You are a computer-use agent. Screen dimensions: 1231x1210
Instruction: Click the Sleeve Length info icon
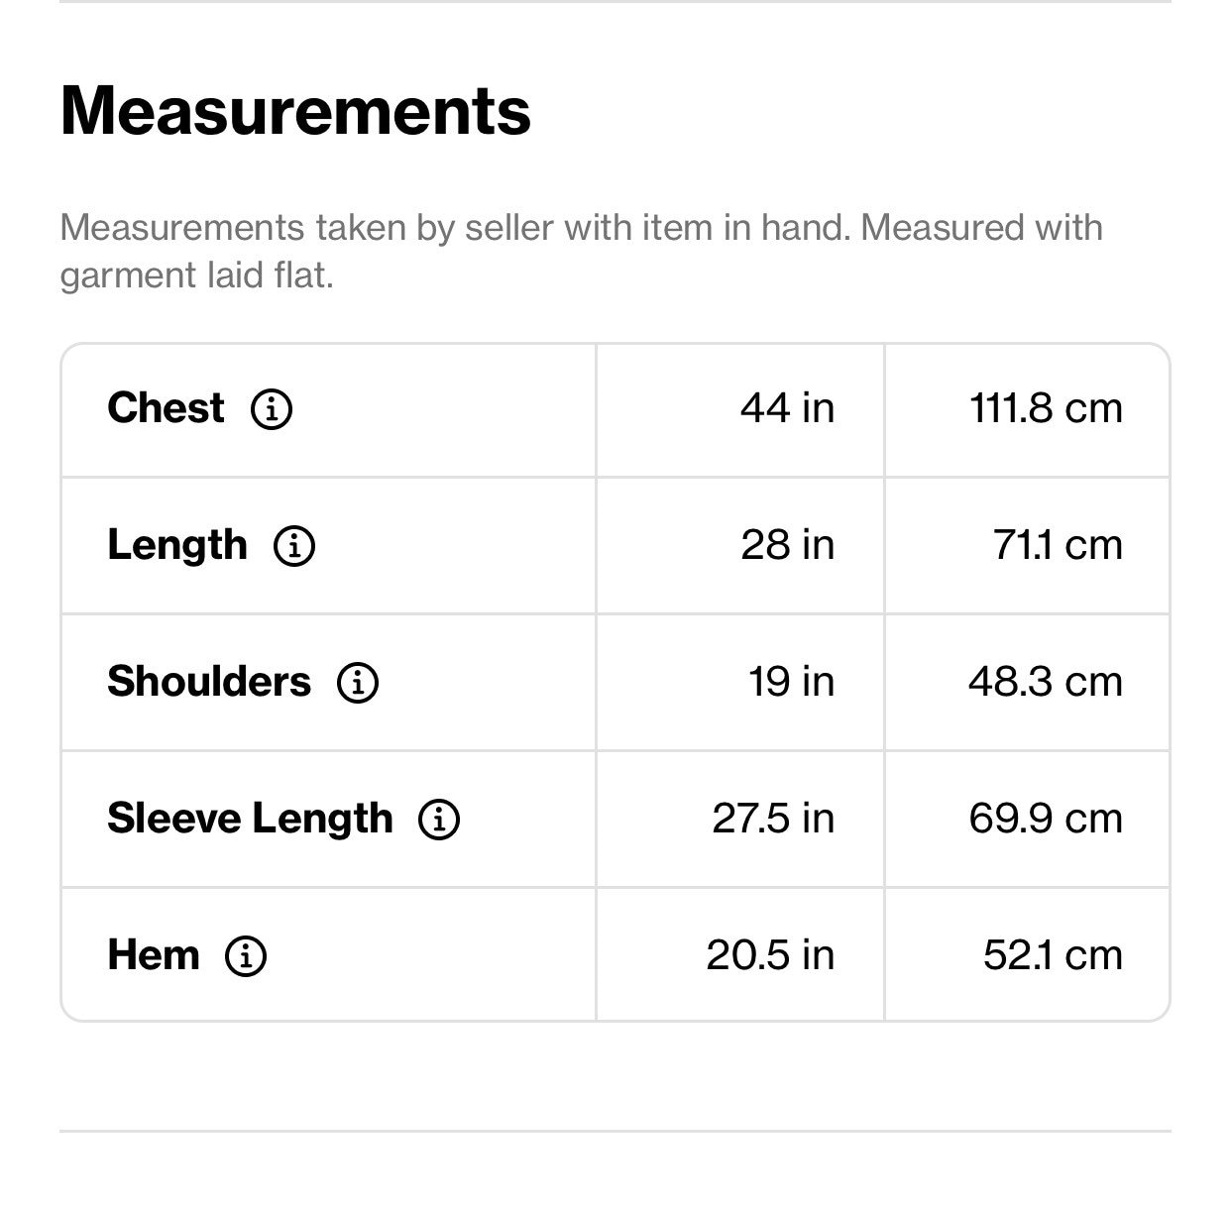(439, 819)
